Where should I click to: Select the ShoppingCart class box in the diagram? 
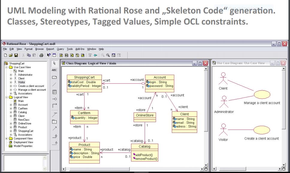(84, 84)
